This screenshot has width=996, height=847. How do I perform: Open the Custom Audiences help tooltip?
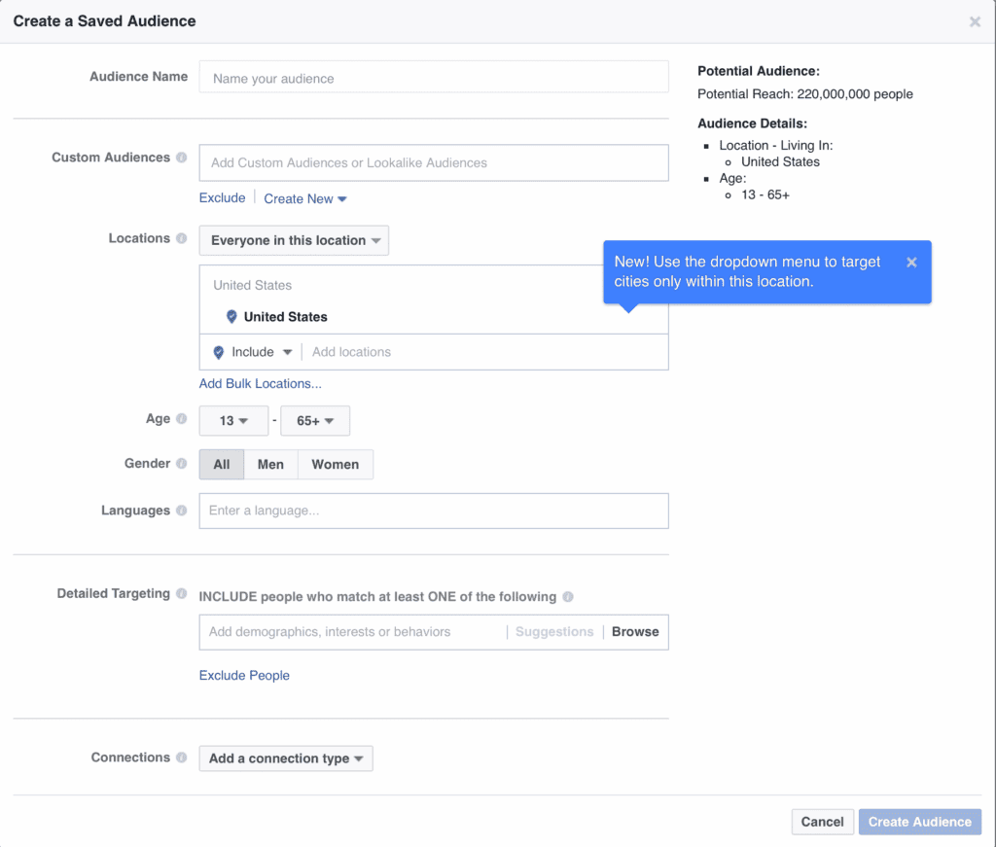coord(183,157)
